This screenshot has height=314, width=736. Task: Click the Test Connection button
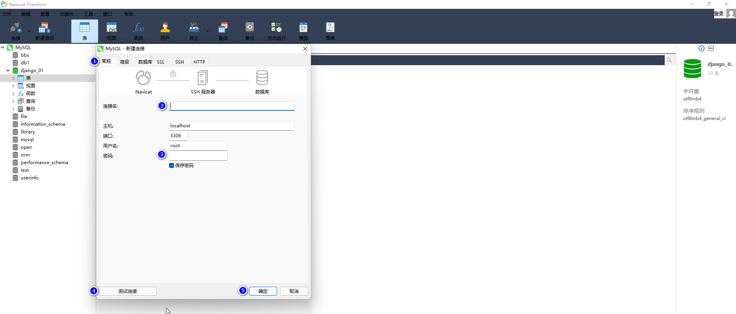pyautogui.click(x=128, y=291)
